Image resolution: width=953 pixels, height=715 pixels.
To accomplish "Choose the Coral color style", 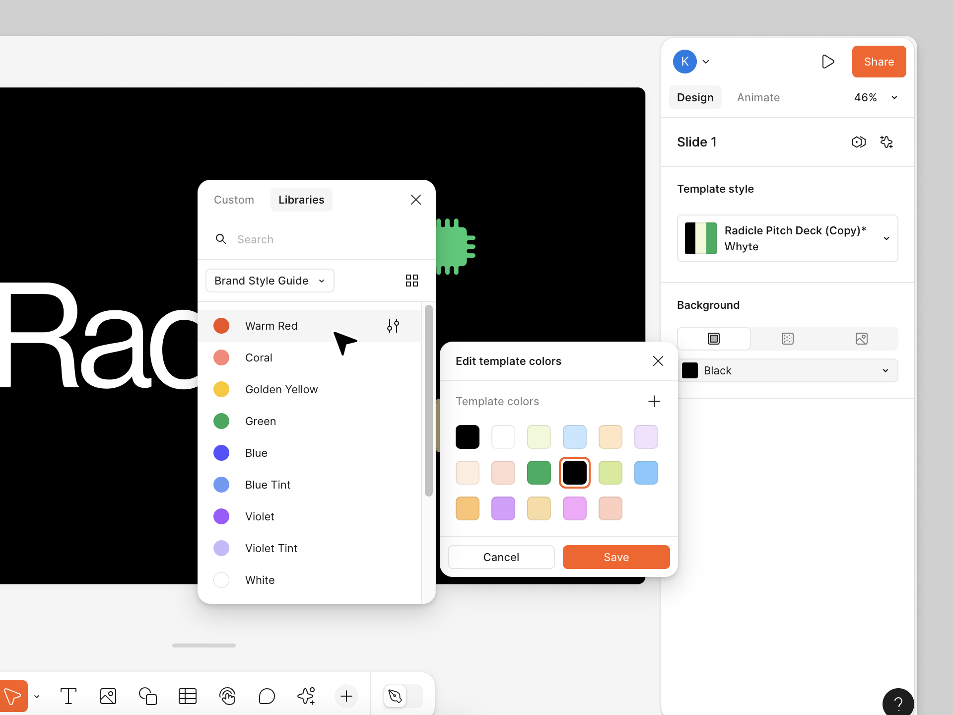I will pos(310,357).
